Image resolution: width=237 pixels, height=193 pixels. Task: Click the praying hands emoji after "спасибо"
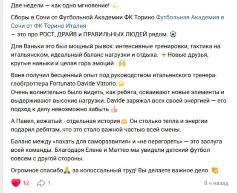[x=67, y=170]
